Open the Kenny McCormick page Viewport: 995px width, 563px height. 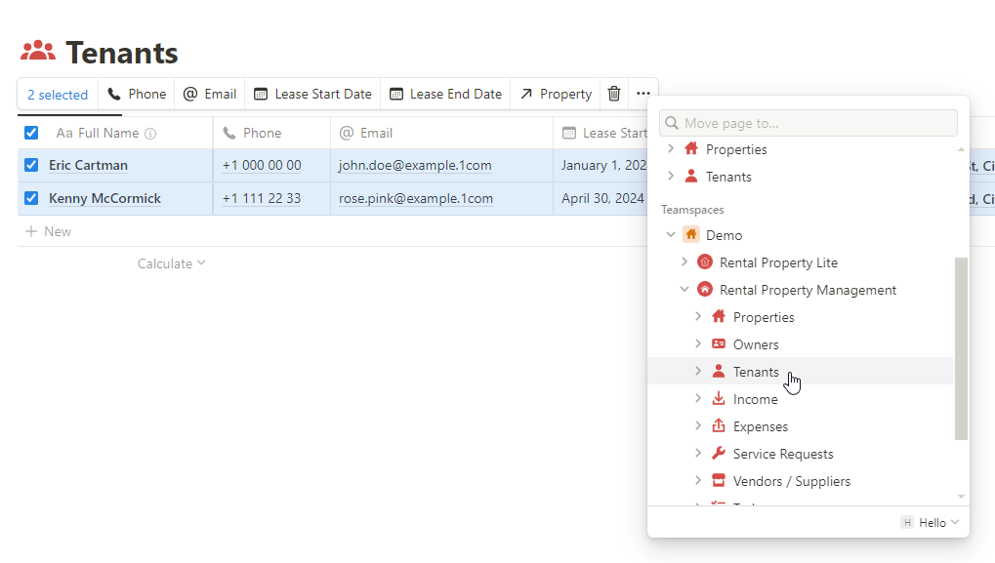[x=104, y=198]
